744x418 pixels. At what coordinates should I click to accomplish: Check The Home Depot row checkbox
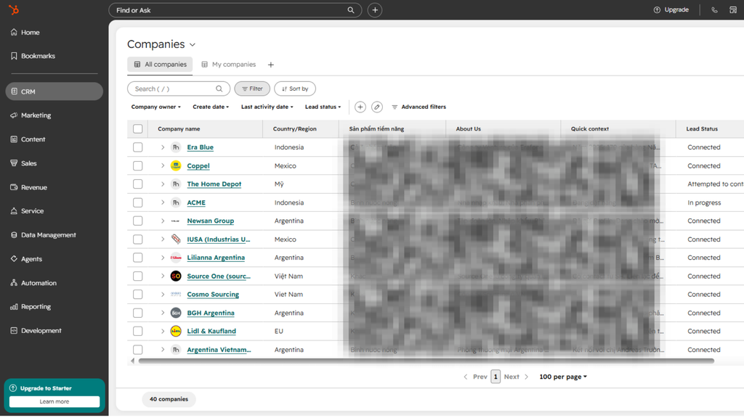click(x=137, y=184)
